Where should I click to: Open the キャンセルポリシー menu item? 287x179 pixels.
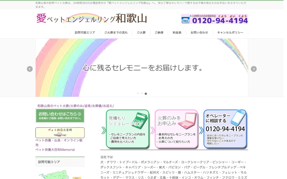coord(230,33)
